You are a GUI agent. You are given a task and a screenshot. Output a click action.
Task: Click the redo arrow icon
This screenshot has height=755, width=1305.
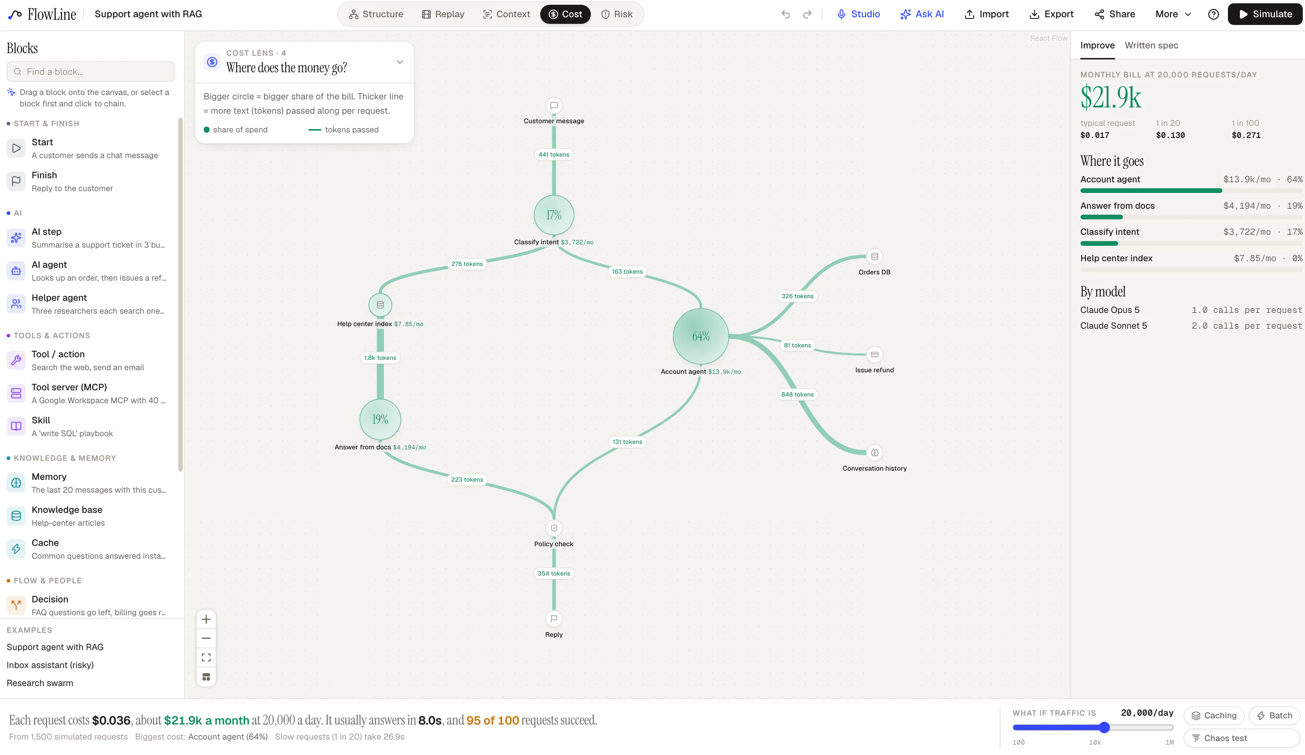[x=807, y=14]
